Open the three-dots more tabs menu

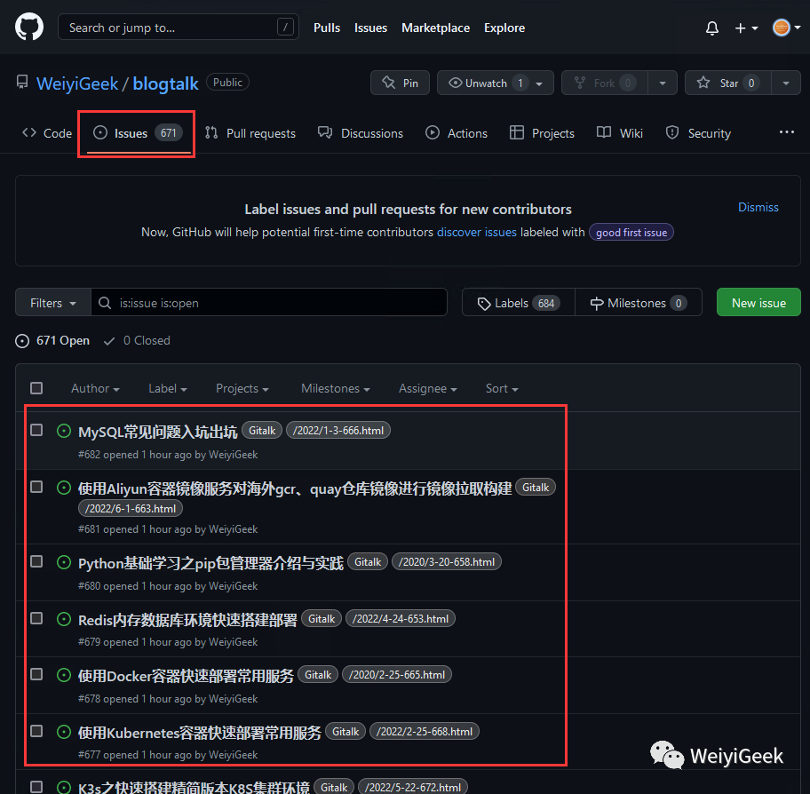[x=786, y=132]
